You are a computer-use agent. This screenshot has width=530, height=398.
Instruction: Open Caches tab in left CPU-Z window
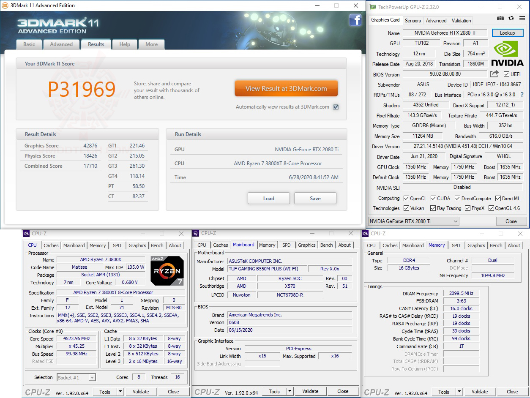tap(51, 245)
